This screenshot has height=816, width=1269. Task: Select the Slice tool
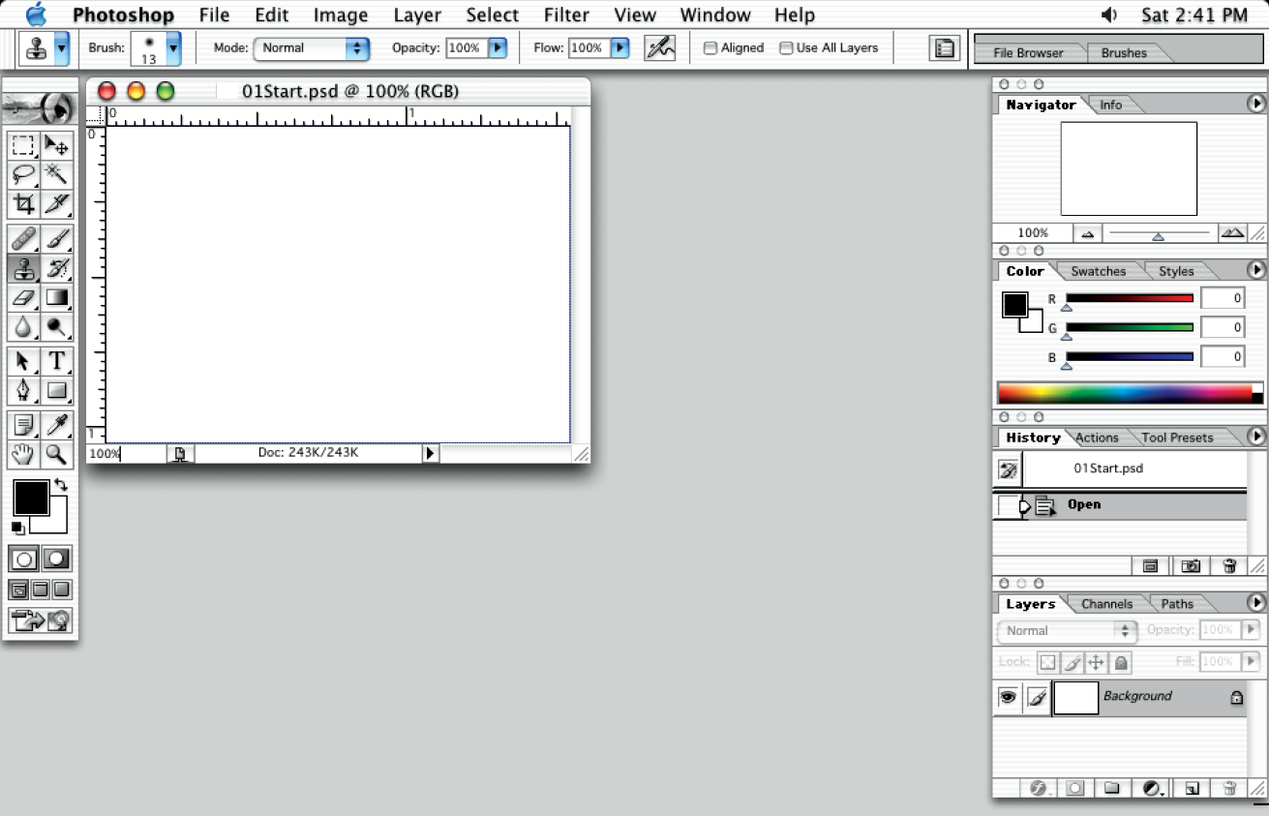[57, 203]
